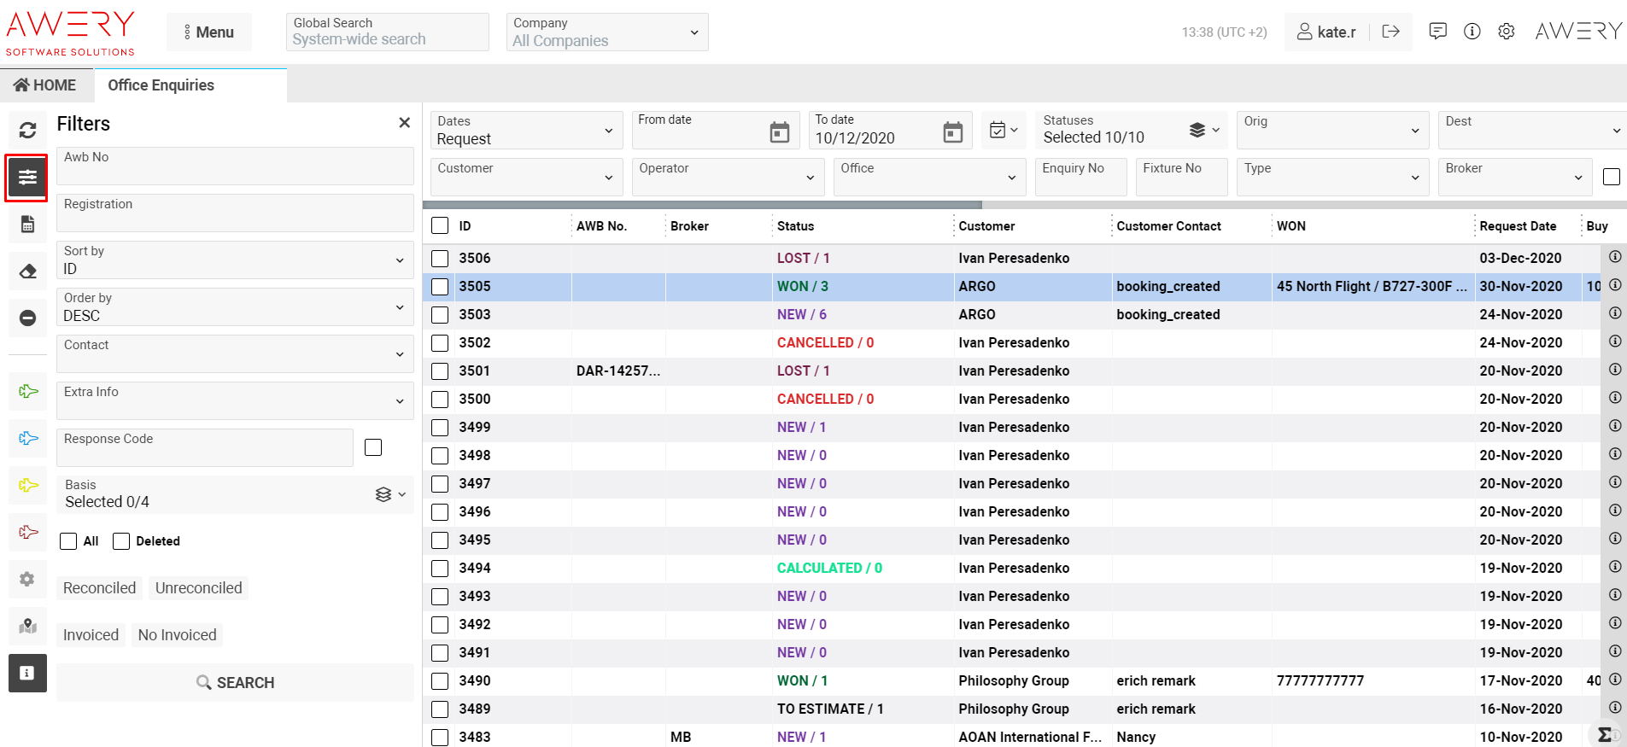The height and width of the screenshot is (747, 1627).
Task: Open the To date calendar picker
Action: click(952, 132)
